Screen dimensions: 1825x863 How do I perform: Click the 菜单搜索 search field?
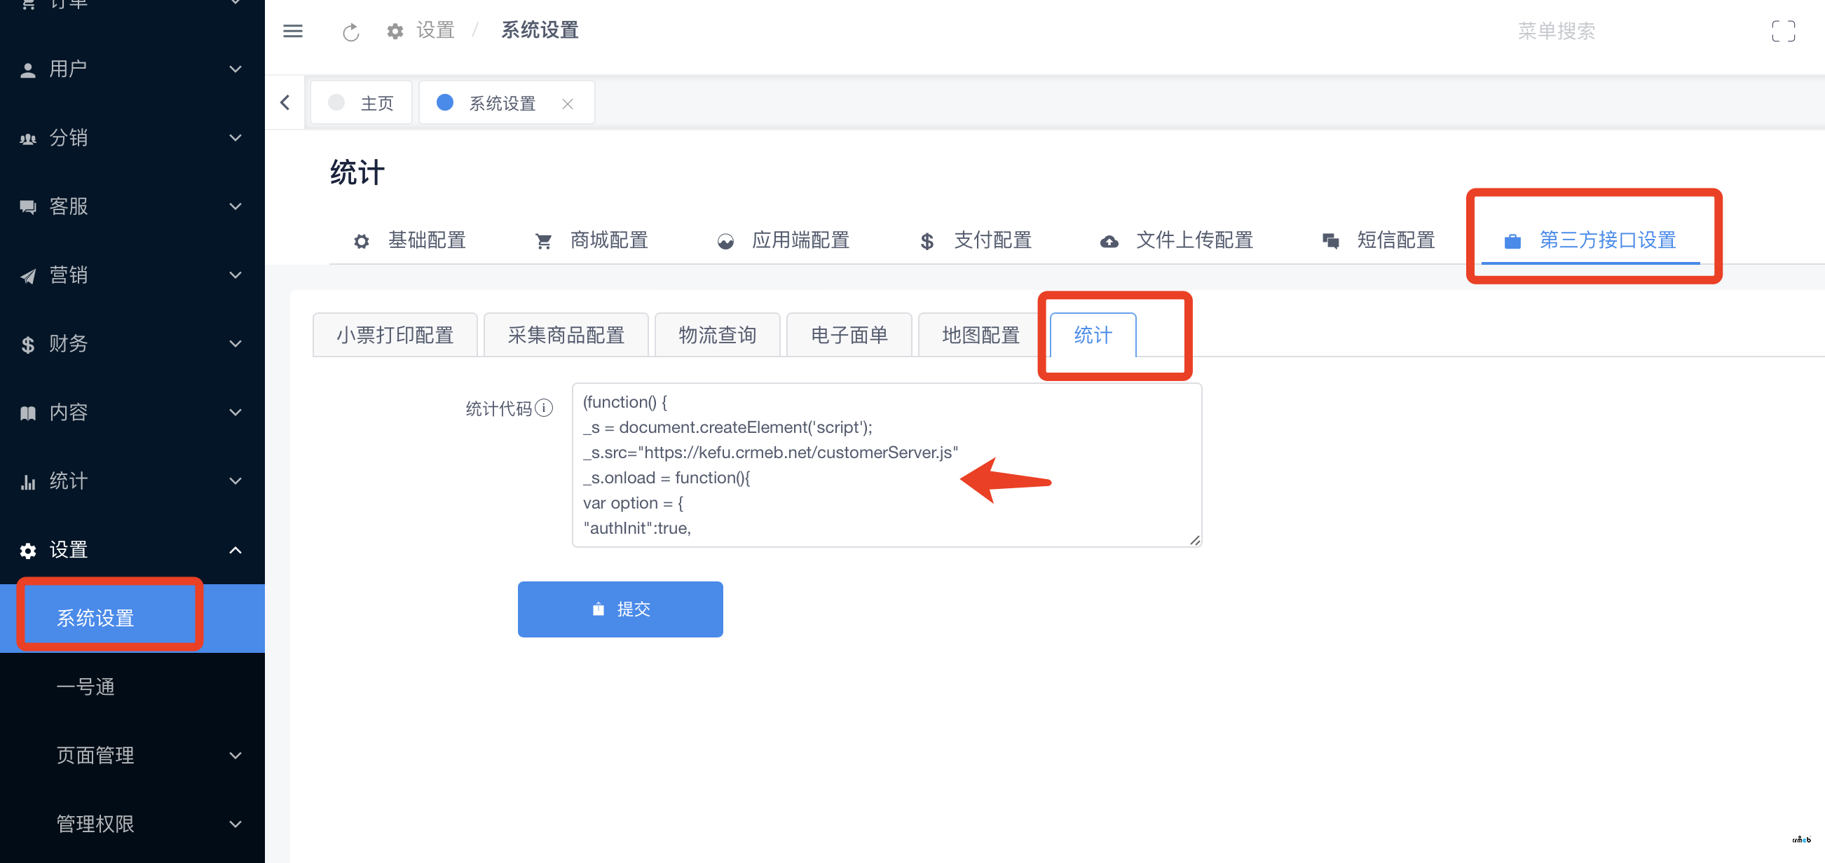click(x=1556, y=31)
